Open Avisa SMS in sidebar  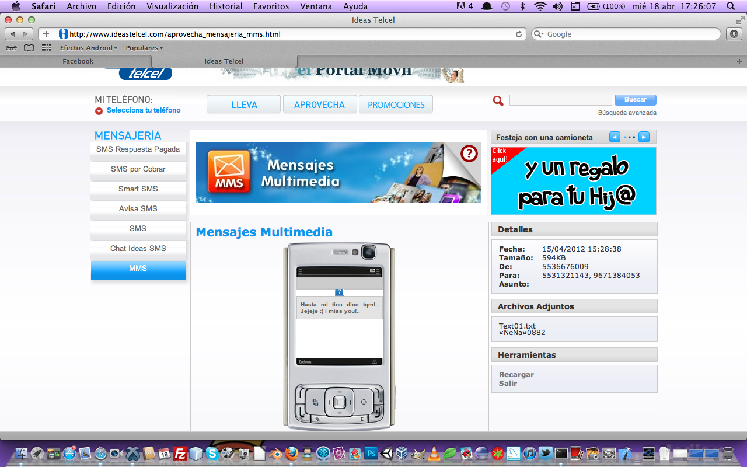pos(138,209)
